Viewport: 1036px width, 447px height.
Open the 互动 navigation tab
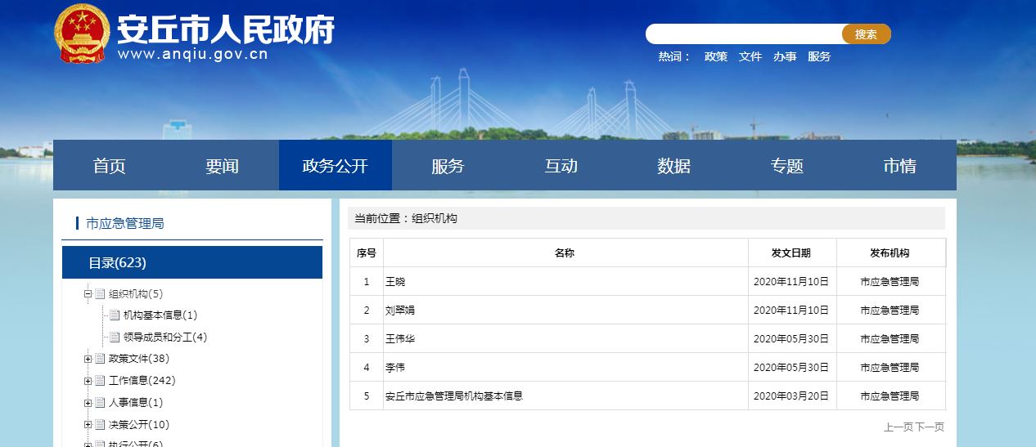tap(561, 166)
